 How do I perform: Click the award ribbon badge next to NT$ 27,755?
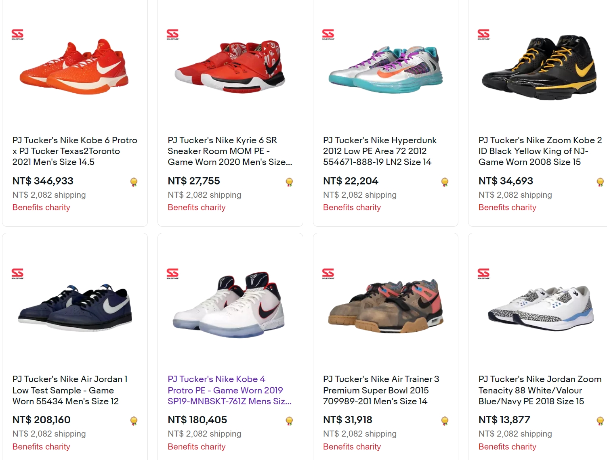(x=288, y=182)
